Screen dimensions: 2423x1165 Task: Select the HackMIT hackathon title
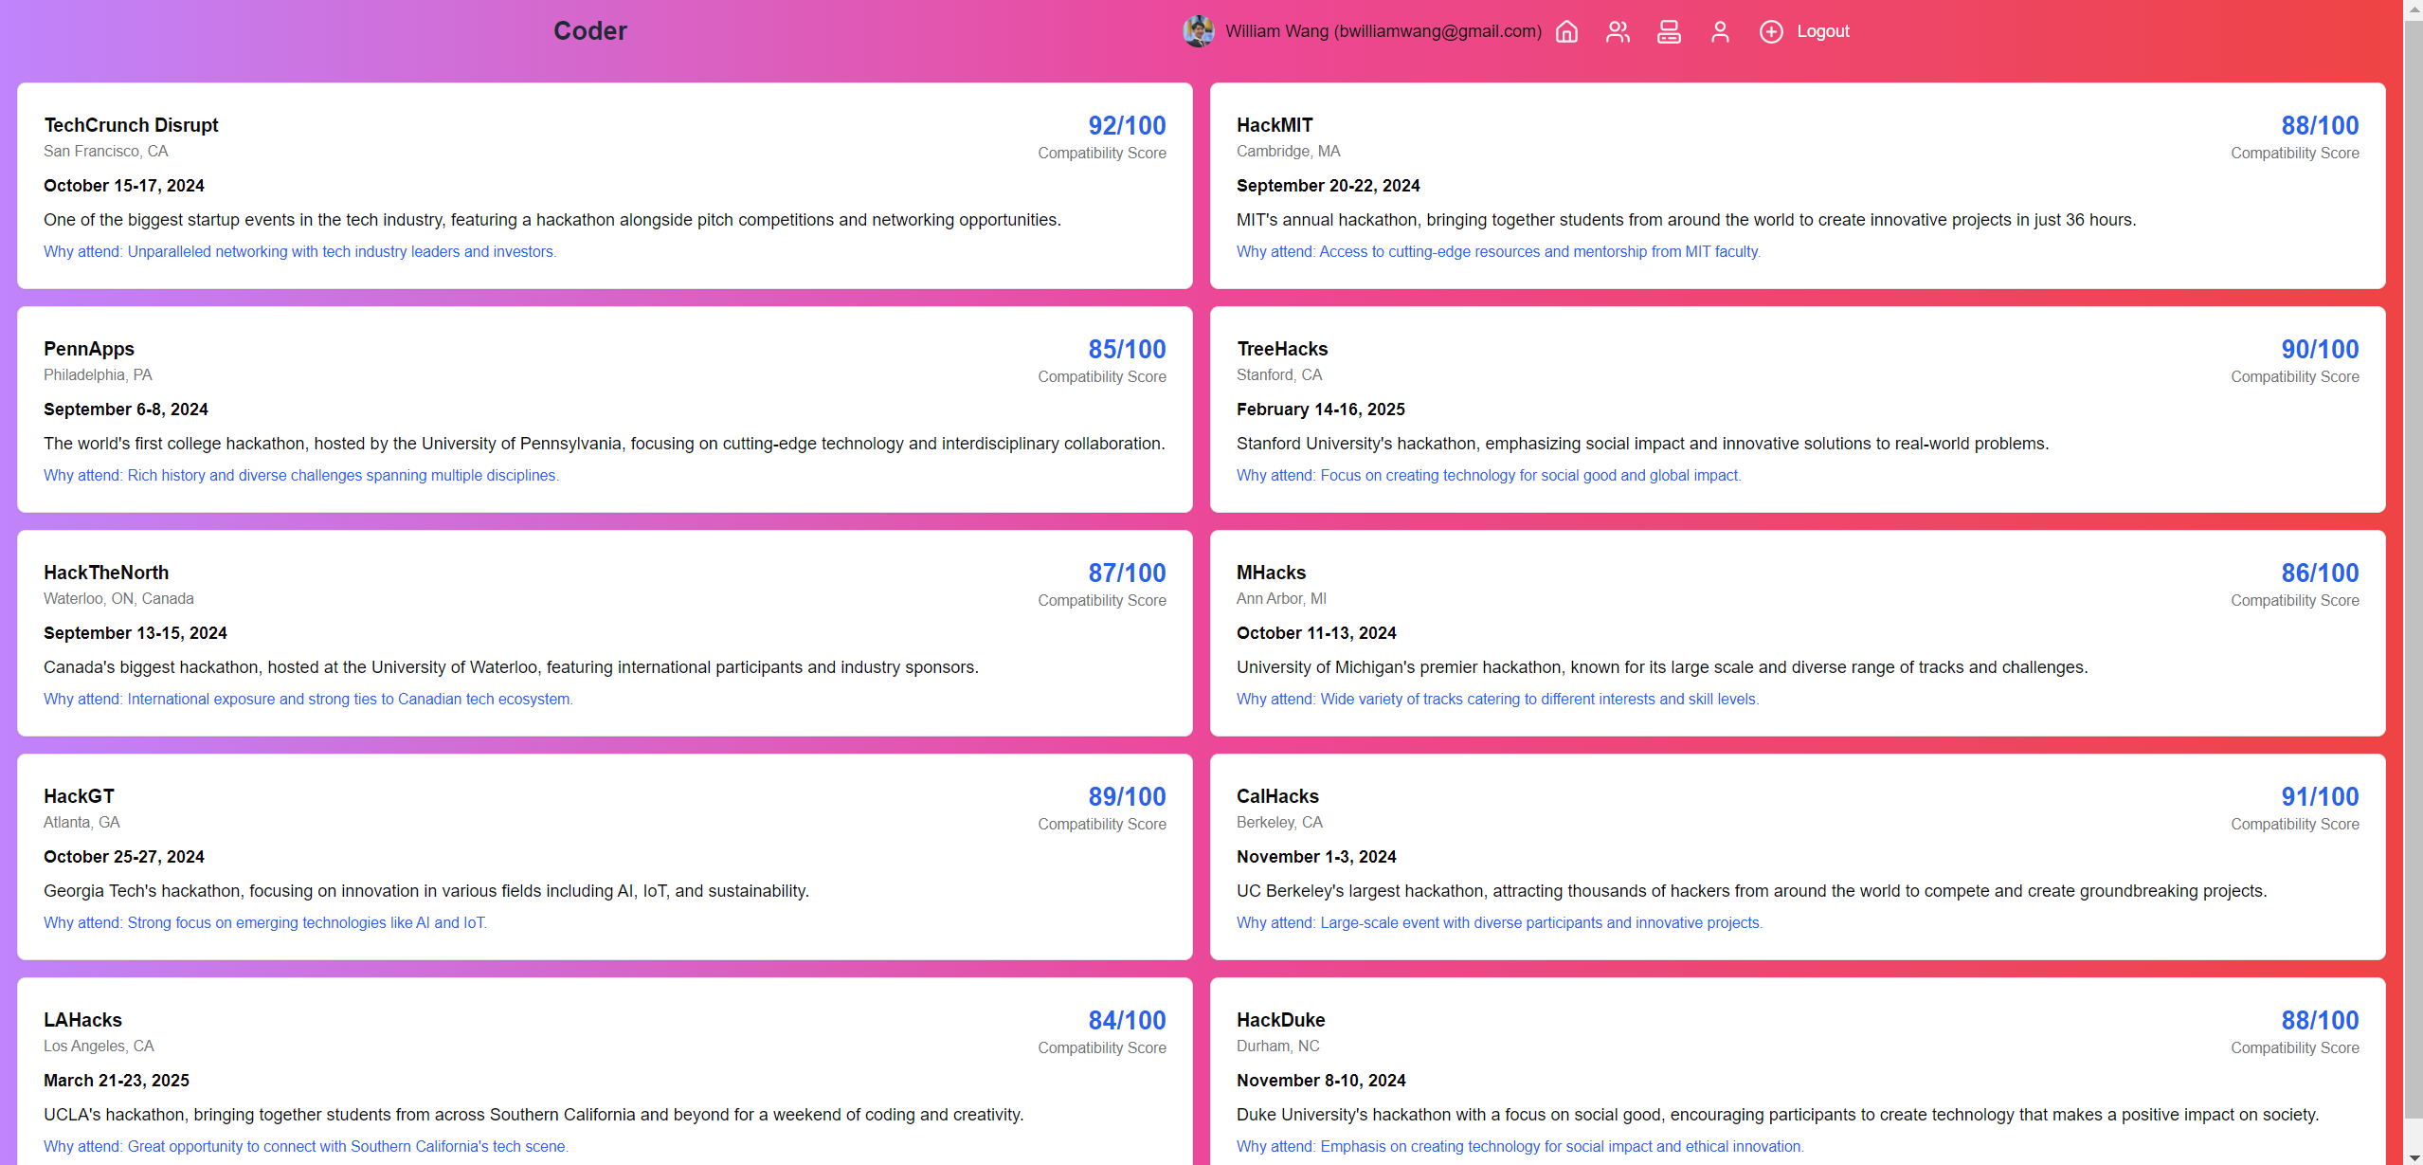pyautogui.click(x=1275, y=125)
